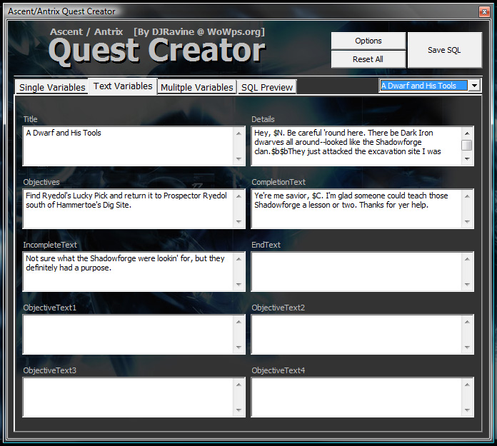Click the Objectives field scroll-down arrow
Image resolution: width=497 pixels, height=446 pixels.
239,222
